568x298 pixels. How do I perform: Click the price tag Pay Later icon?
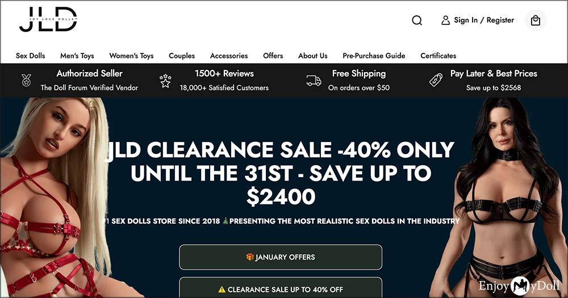point(436,80)
